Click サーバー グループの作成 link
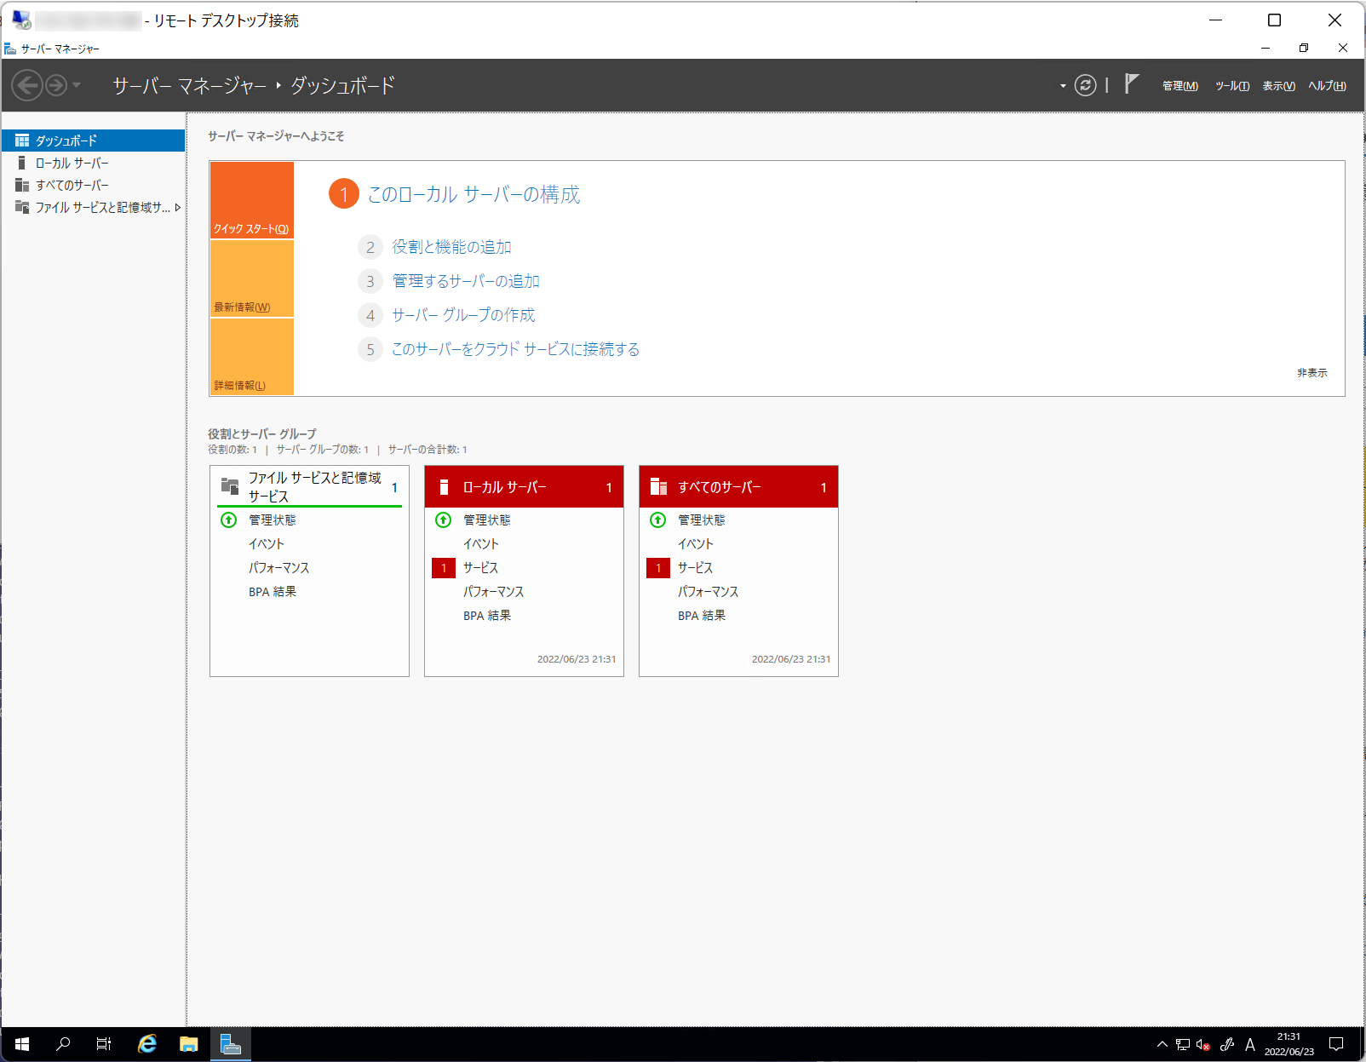This screenshot has height=1062, width=1366. (x=463, y=315)
